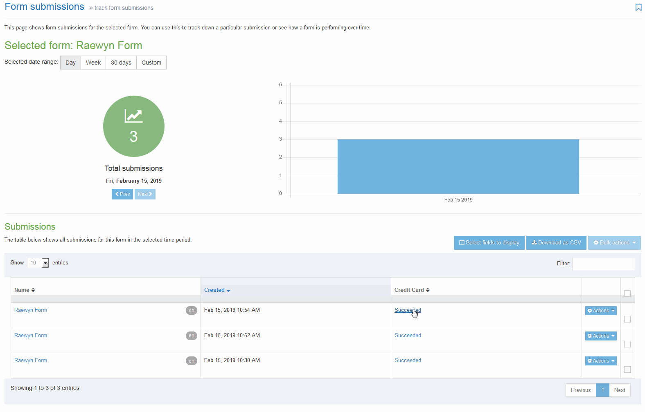
Task: Switch date range to Week
Action: point(93,63)
